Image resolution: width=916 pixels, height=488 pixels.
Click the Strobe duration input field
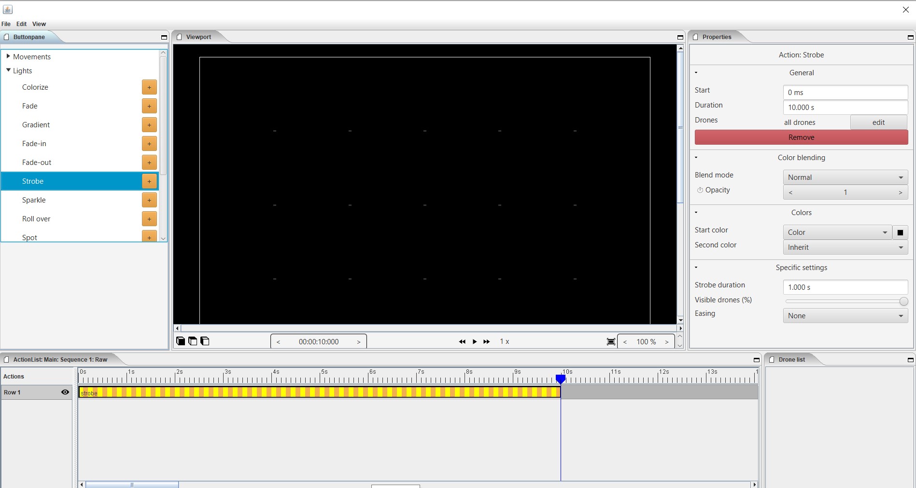click(845, 287)
